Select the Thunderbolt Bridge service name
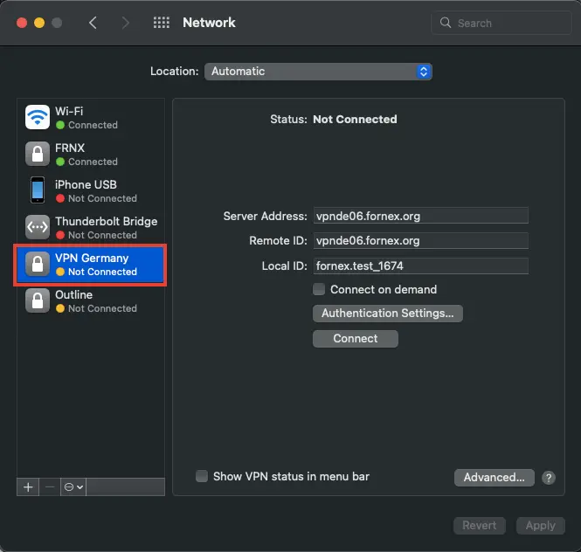This screenshot has height=552, width=581. 107,221
